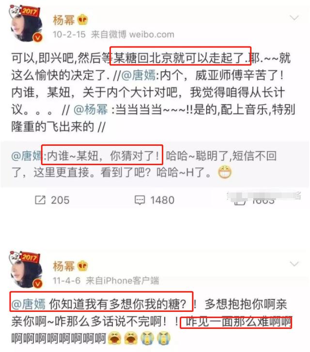Open the first post's dropdown chevron
Image resolution: width=310 pixels, height=352 pixels.
tap(294, 17)
